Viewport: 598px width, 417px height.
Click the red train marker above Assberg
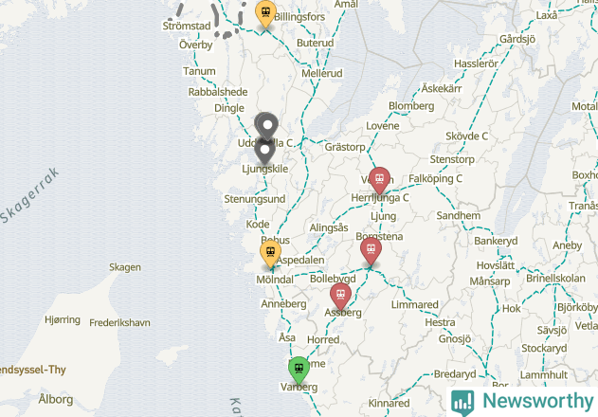click(340, 296)
